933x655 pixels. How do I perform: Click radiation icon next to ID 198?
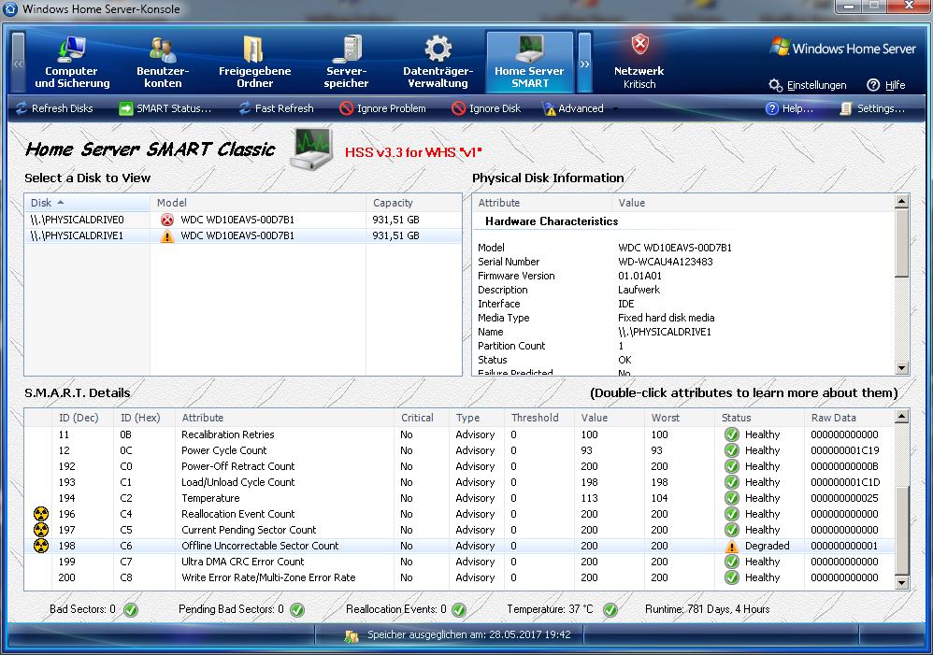coord(41,546)
